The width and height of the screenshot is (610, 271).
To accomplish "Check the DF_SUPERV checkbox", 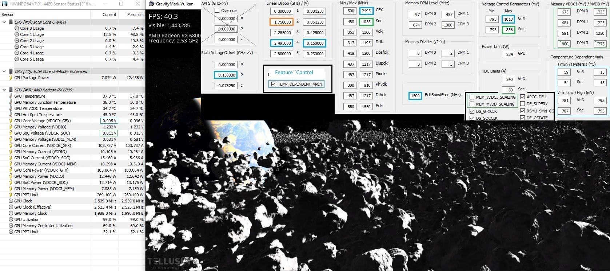I will (x=522, y=104).
